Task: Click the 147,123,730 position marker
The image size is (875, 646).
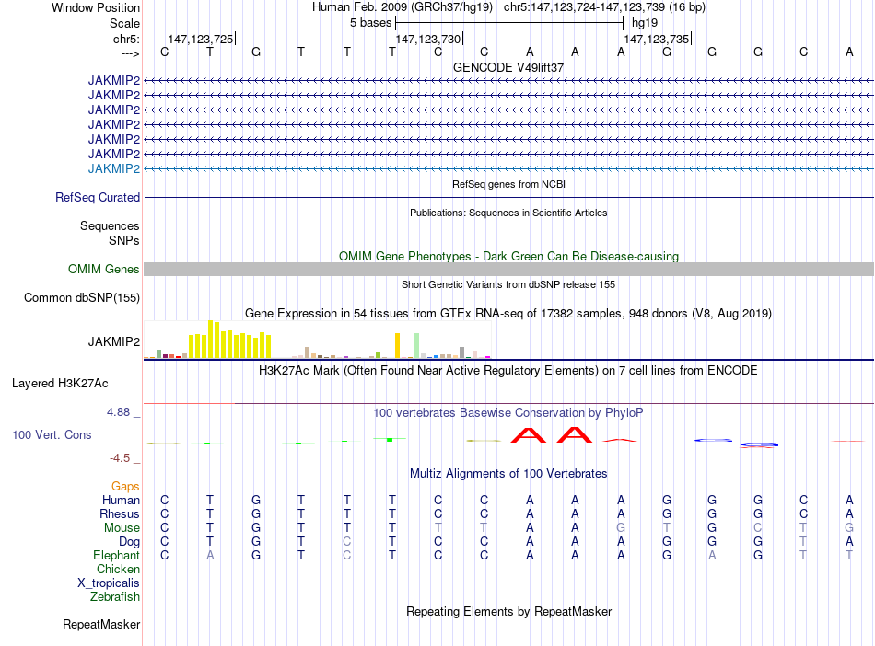Action: 428,39
